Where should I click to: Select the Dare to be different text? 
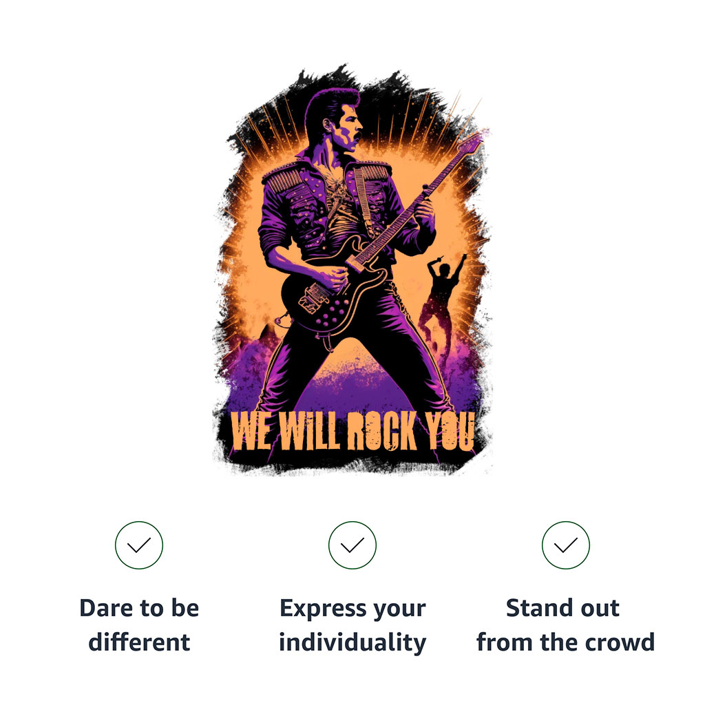pyautogui.click(x=139, y=625)
